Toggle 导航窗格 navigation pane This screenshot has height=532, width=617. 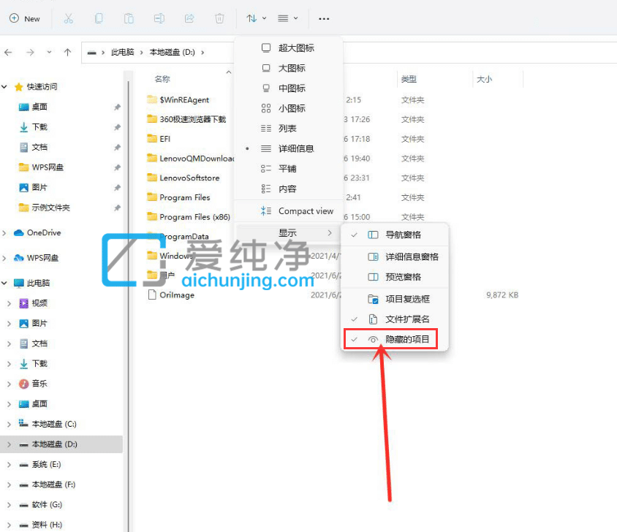click(395, 235)
